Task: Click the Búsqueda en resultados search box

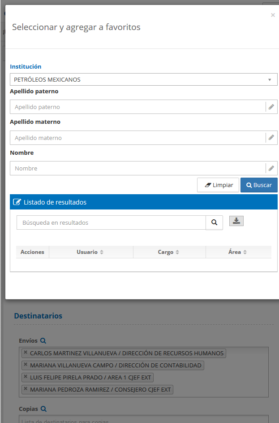Action: coord(111,222)
